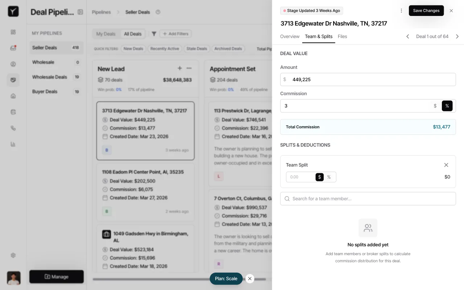Viewport: 464px width, 290px height.
Task: Toggle Team Split to percentage mode
Action: (x=329, y=177)
